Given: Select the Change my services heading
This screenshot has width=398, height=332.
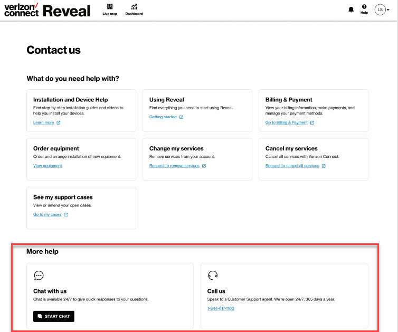Looking at the screenshot, I should (x=176, y=148).
